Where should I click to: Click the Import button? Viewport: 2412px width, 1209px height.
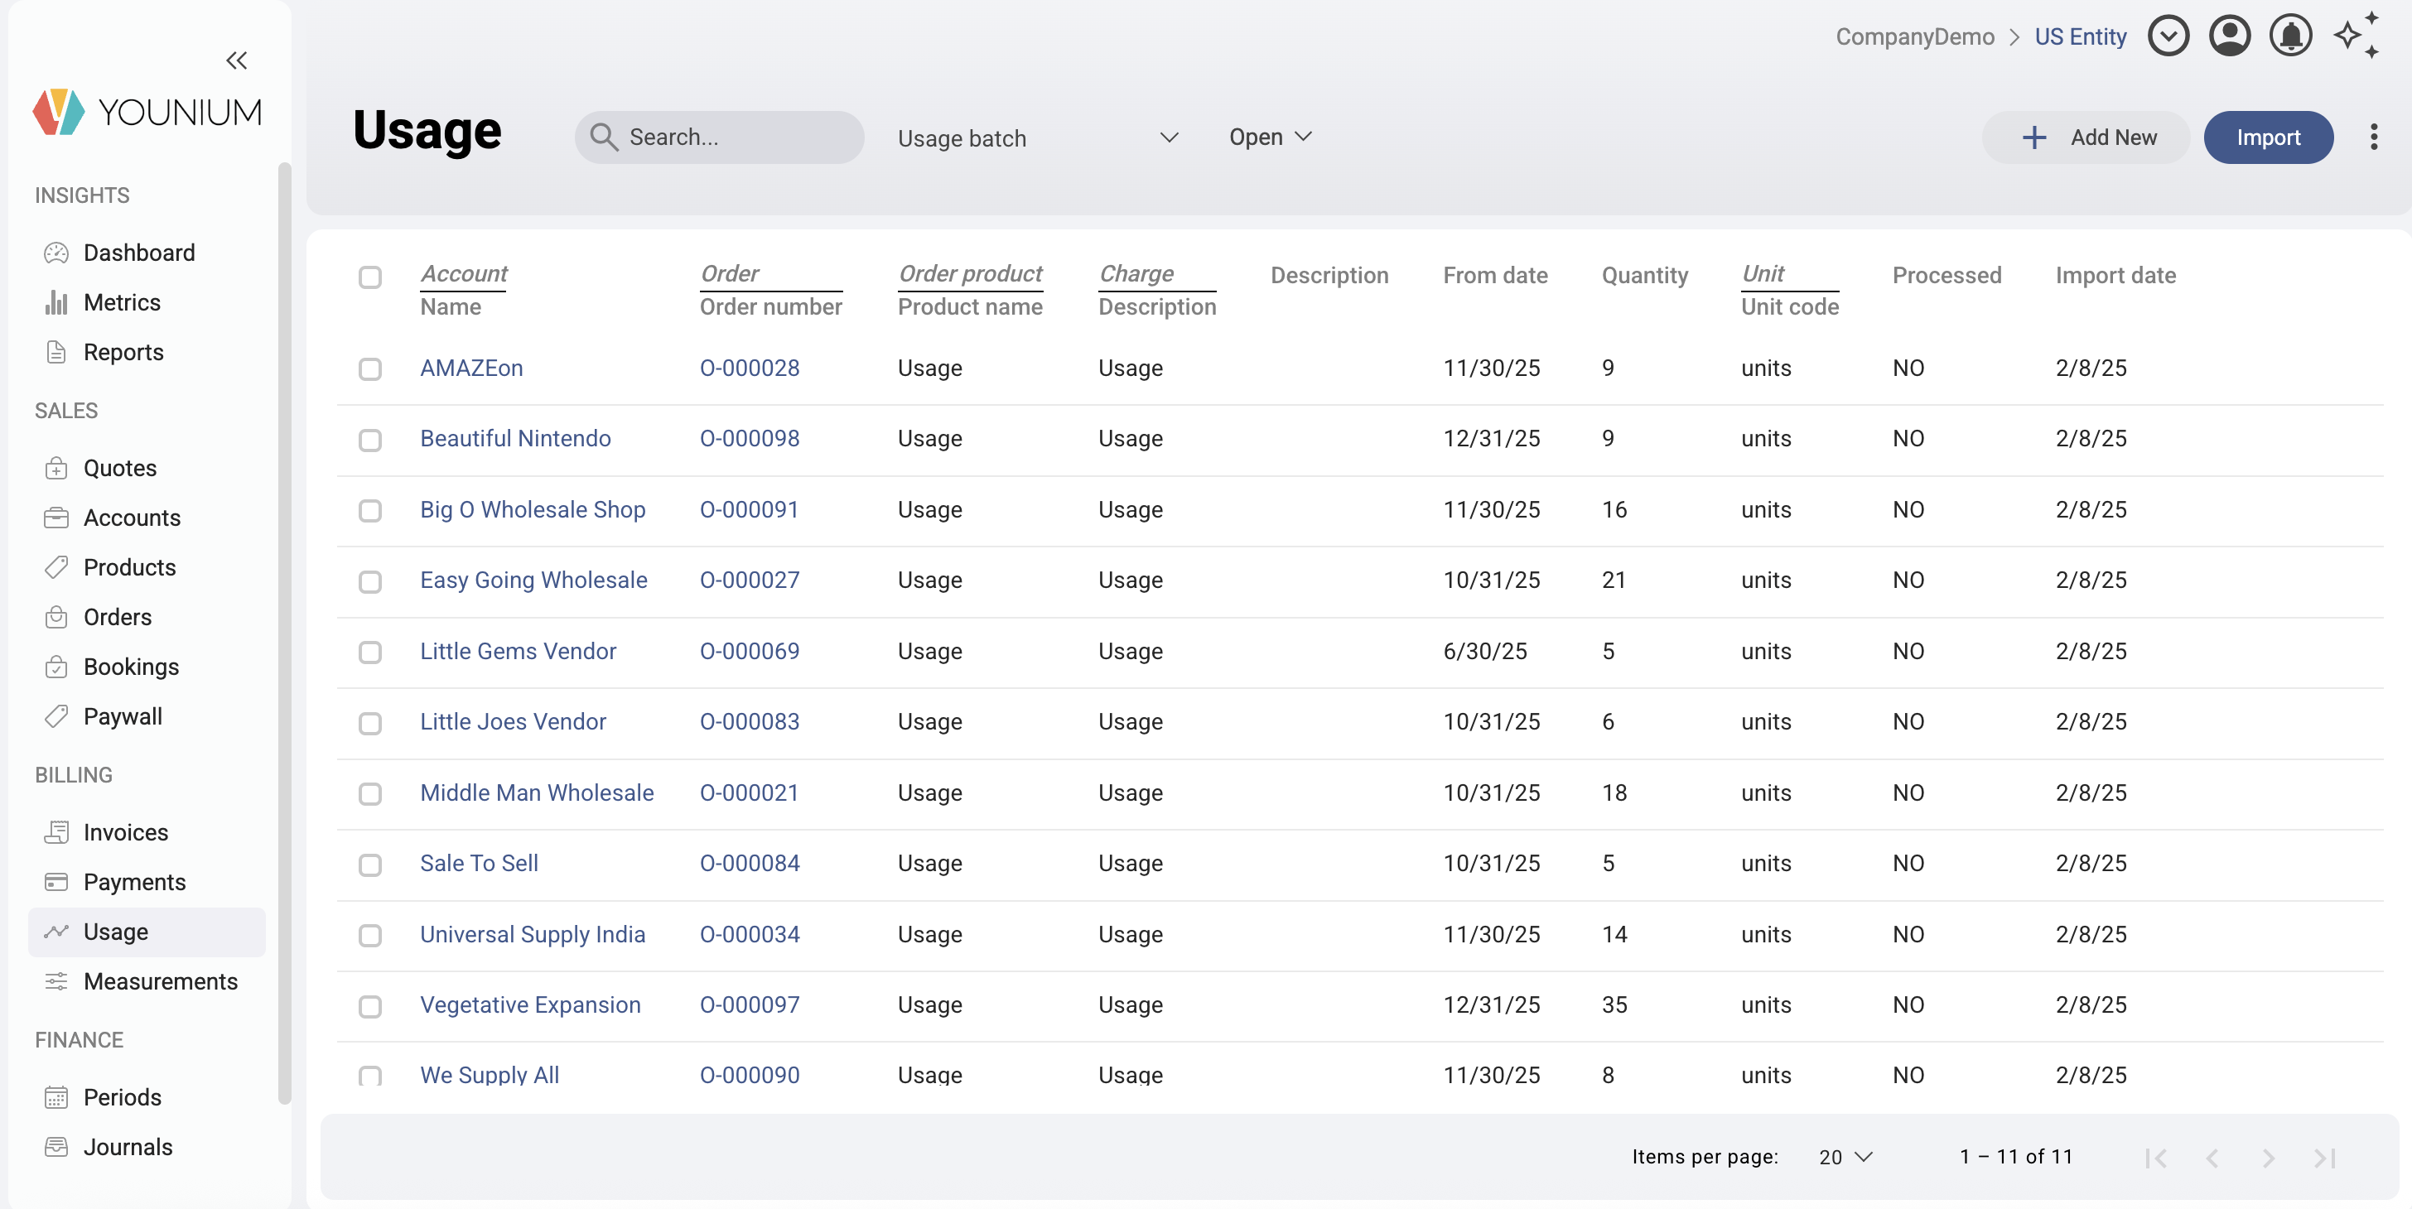(x=2267, y=137)
